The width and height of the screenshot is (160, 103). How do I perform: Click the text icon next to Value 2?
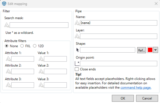click(41, 71)
